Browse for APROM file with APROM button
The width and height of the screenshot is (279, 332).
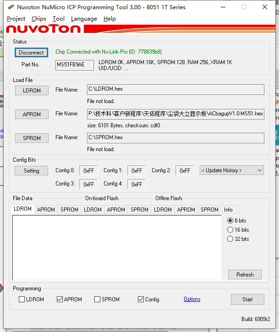coord(32,114)
